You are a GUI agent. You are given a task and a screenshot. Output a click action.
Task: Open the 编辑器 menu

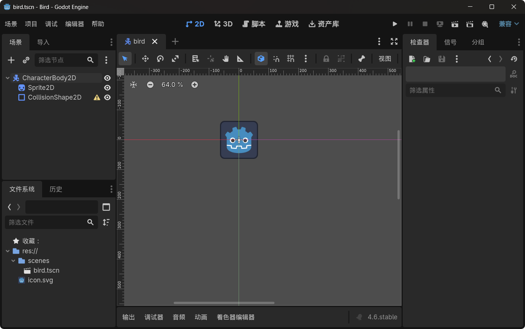75,24
